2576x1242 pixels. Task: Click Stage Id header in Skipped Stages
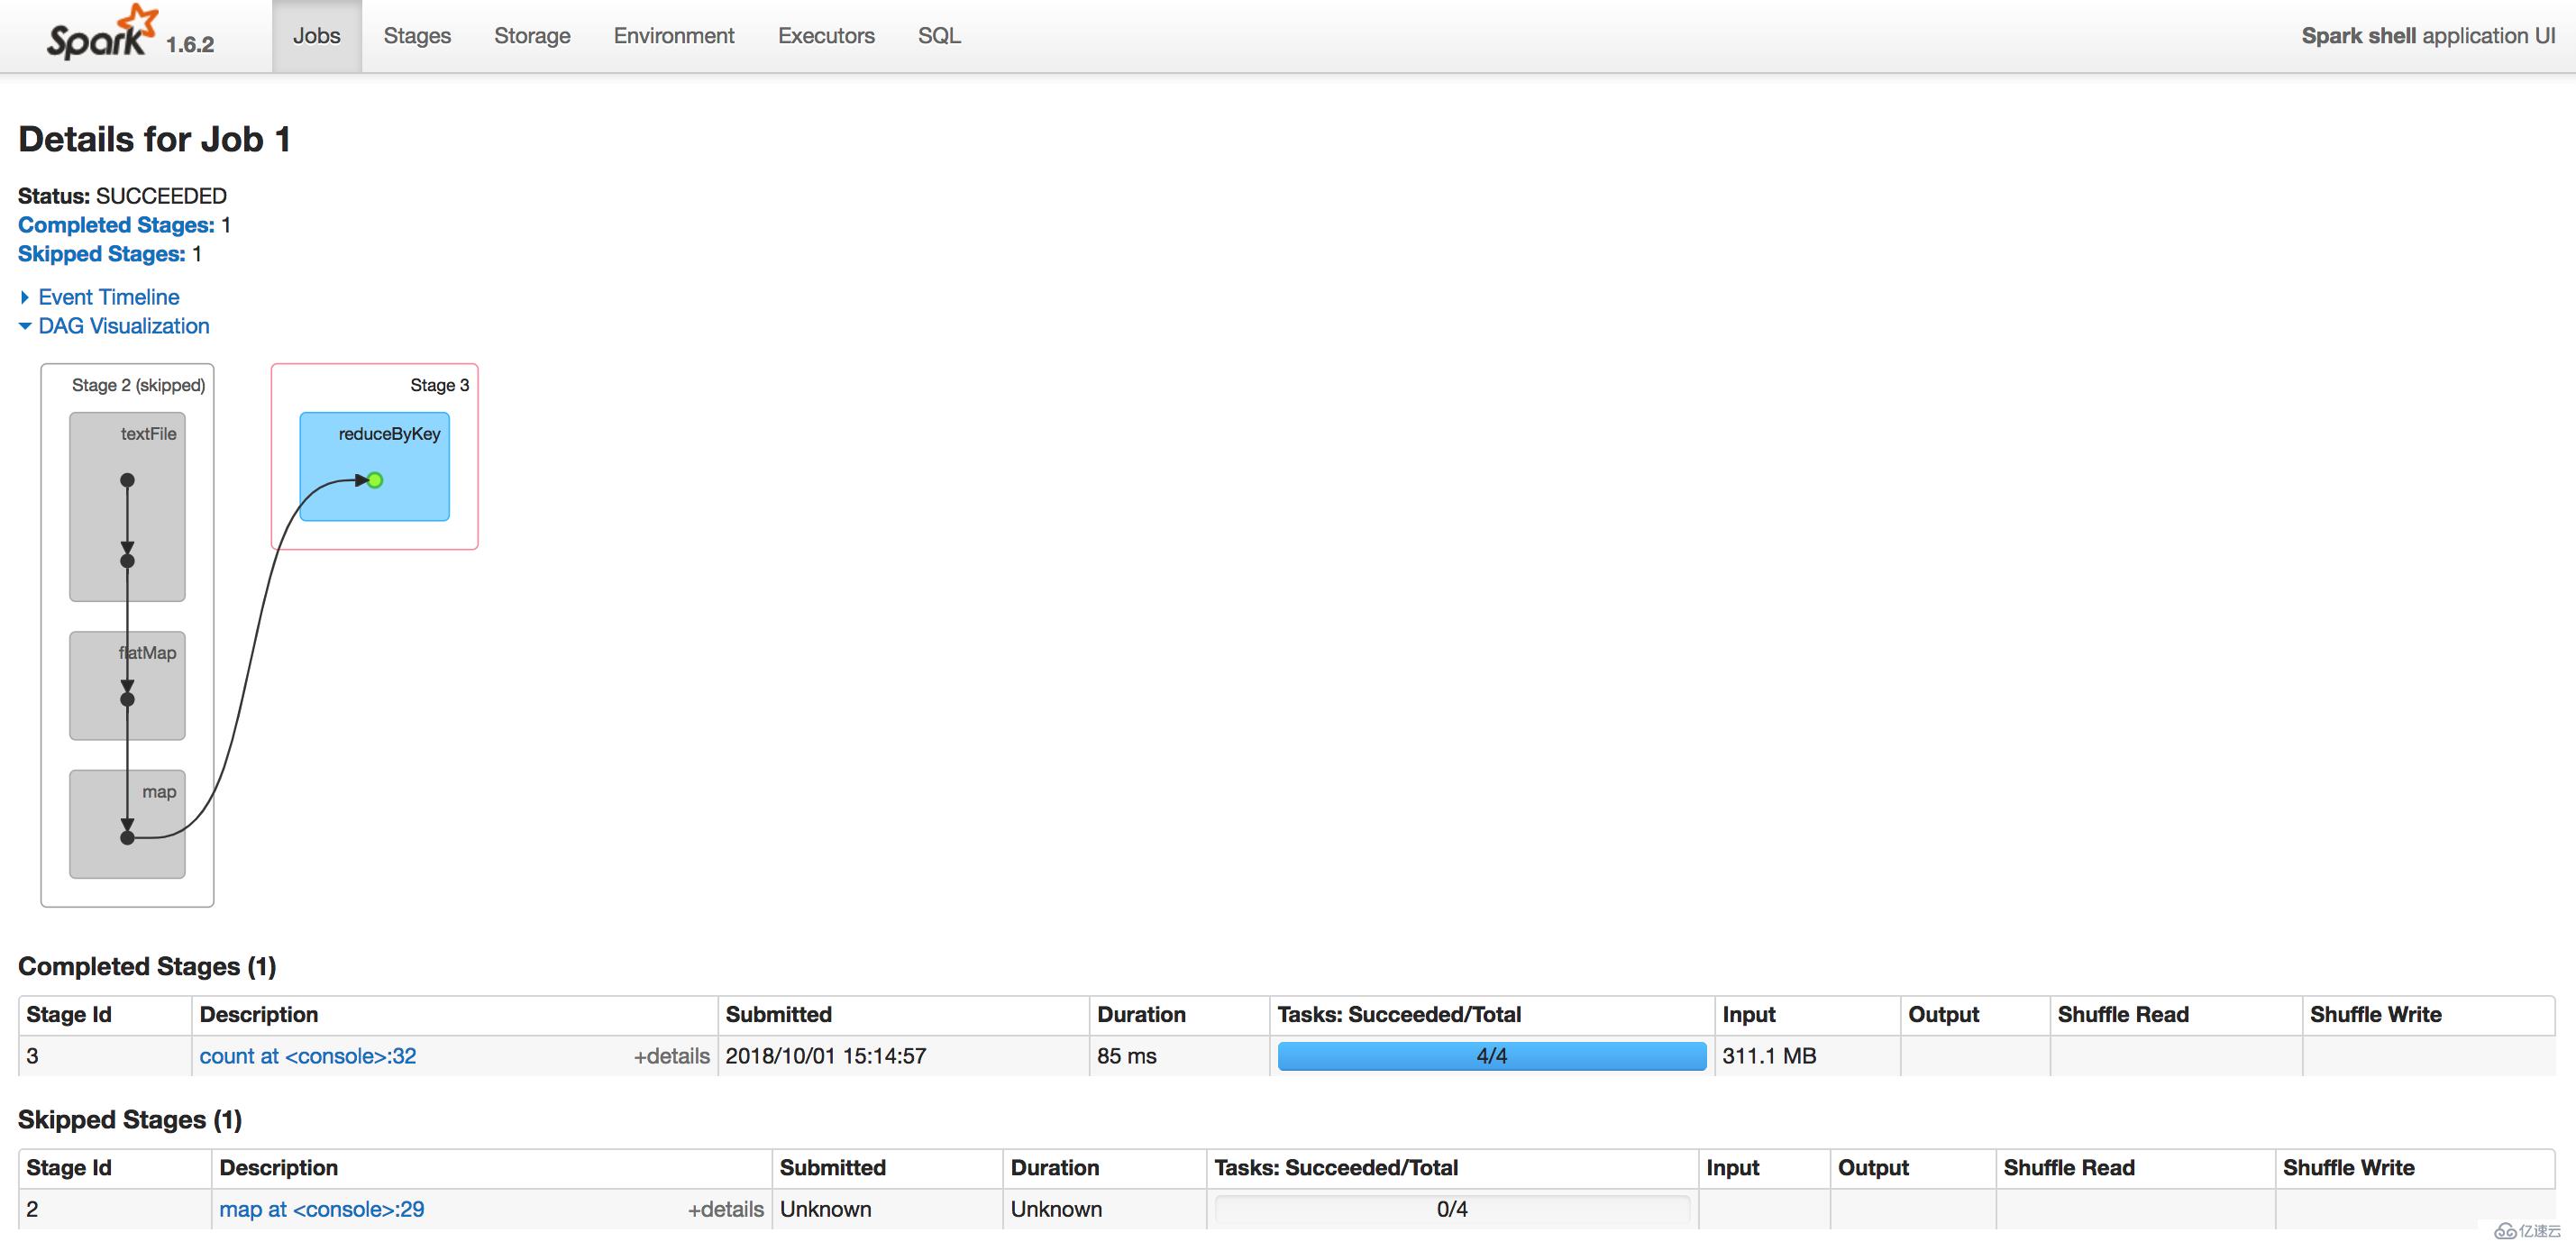pyautogui.click(x=69, y=1167)
